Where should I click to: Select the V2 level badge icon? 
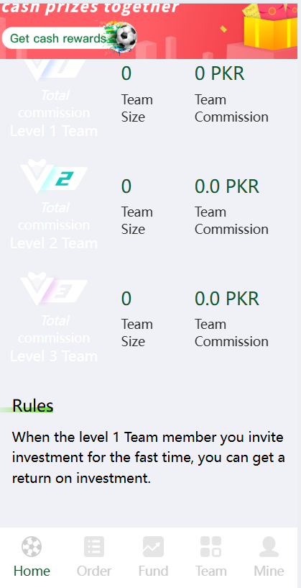[54, 177]
